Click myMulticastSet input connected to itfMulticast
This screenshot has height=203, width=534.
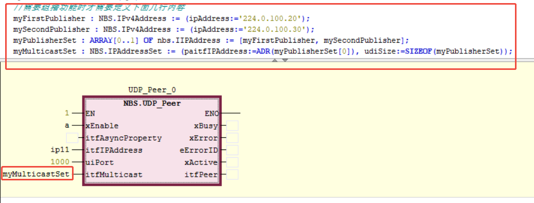37,174
